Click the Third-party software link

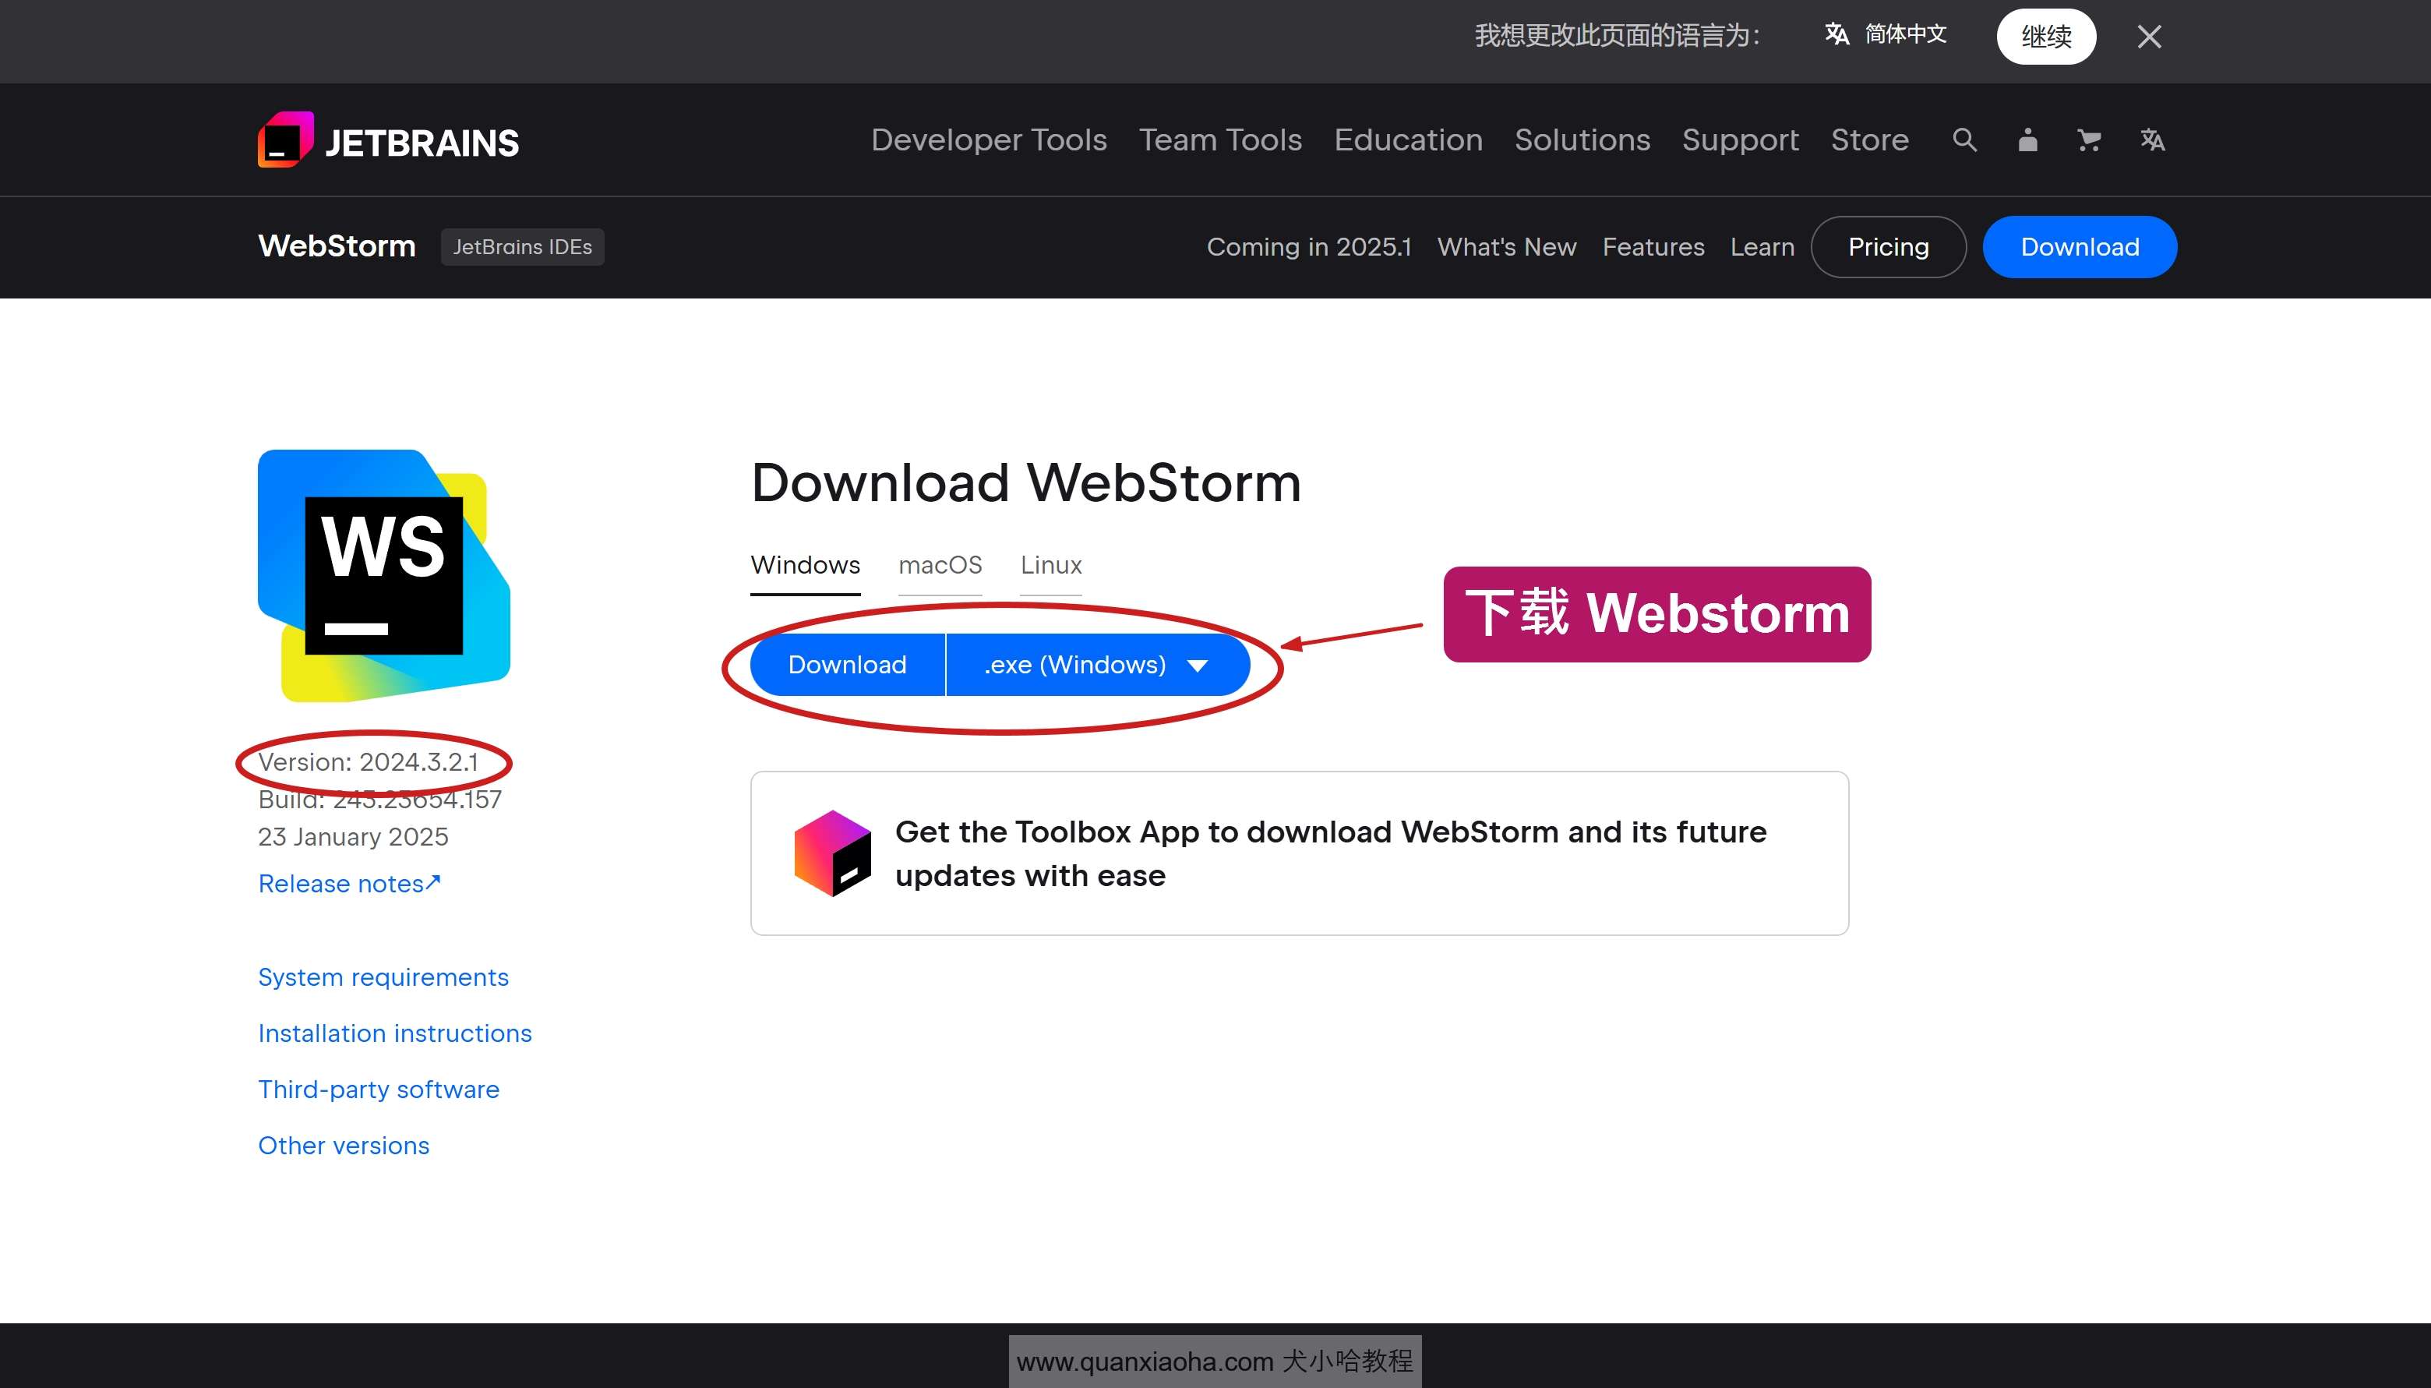point(379,1087)
